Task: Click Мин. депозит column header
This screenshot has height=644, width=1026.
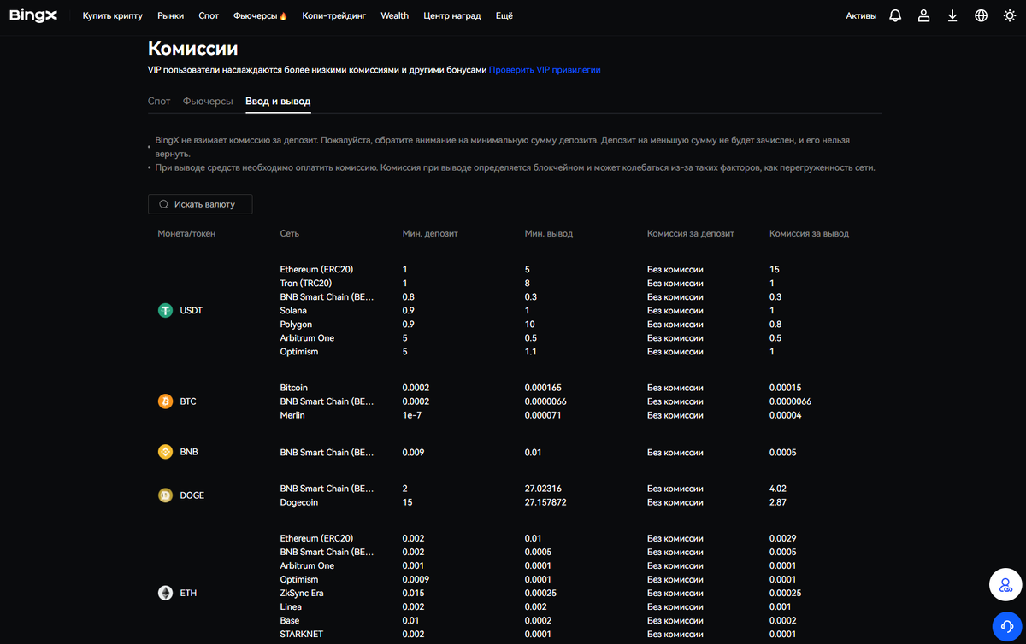Action: tap(431, 233)
